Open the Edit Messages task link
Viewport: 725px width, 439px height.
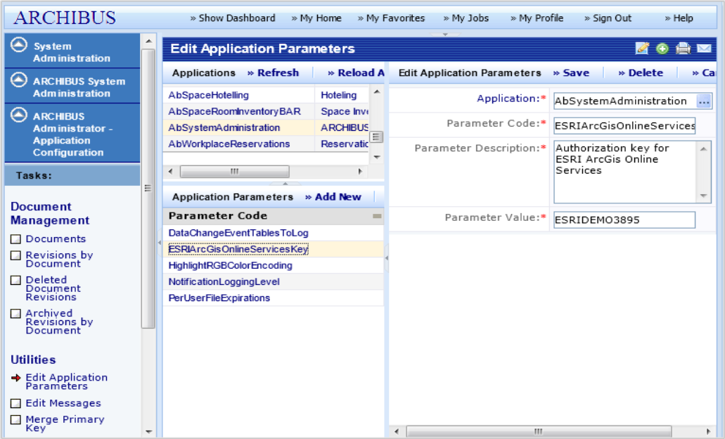63,403
